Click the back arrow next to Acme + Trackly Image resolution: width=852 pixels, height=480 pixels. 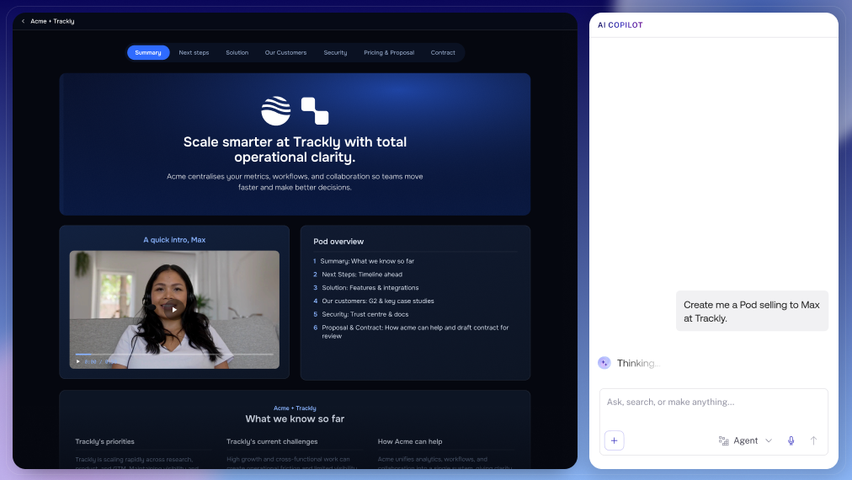point(23,21)
